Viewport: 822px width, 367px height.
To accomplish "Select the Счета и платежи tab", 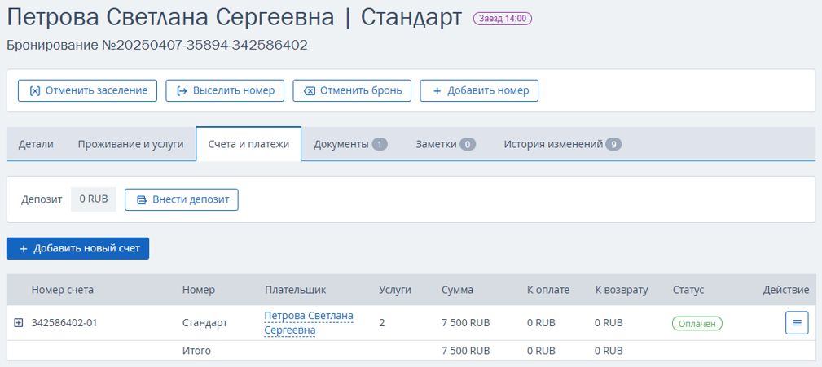I will click(x=248, y=144).
